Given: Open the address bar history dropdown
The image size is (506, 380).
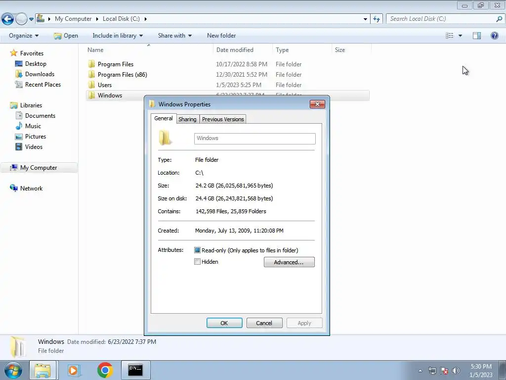Looking at the screenshot, I should (x=365, y=19).
